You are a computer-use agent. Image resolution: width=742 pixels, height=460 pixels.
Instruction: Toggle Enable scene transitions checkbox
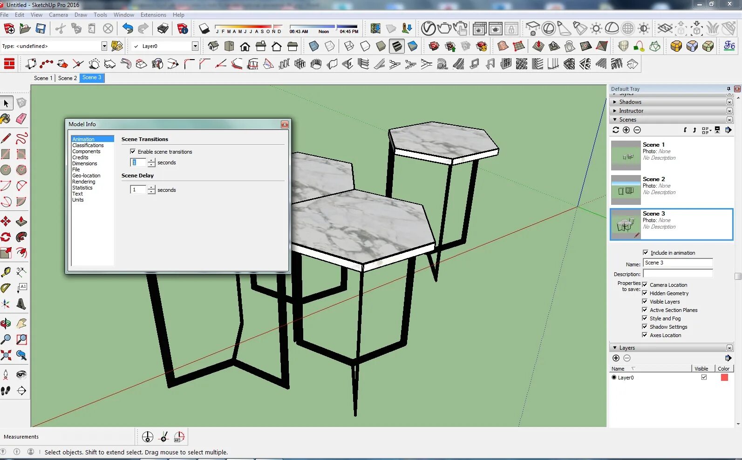[133, 151]
